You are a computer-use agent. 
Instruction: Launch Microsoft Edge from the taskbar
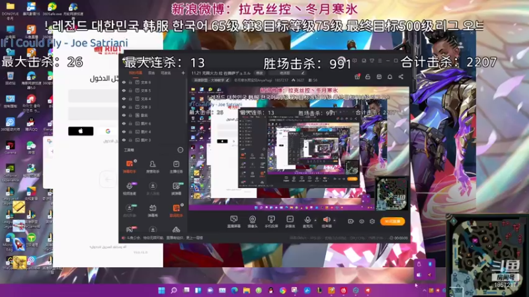(235, 290)
